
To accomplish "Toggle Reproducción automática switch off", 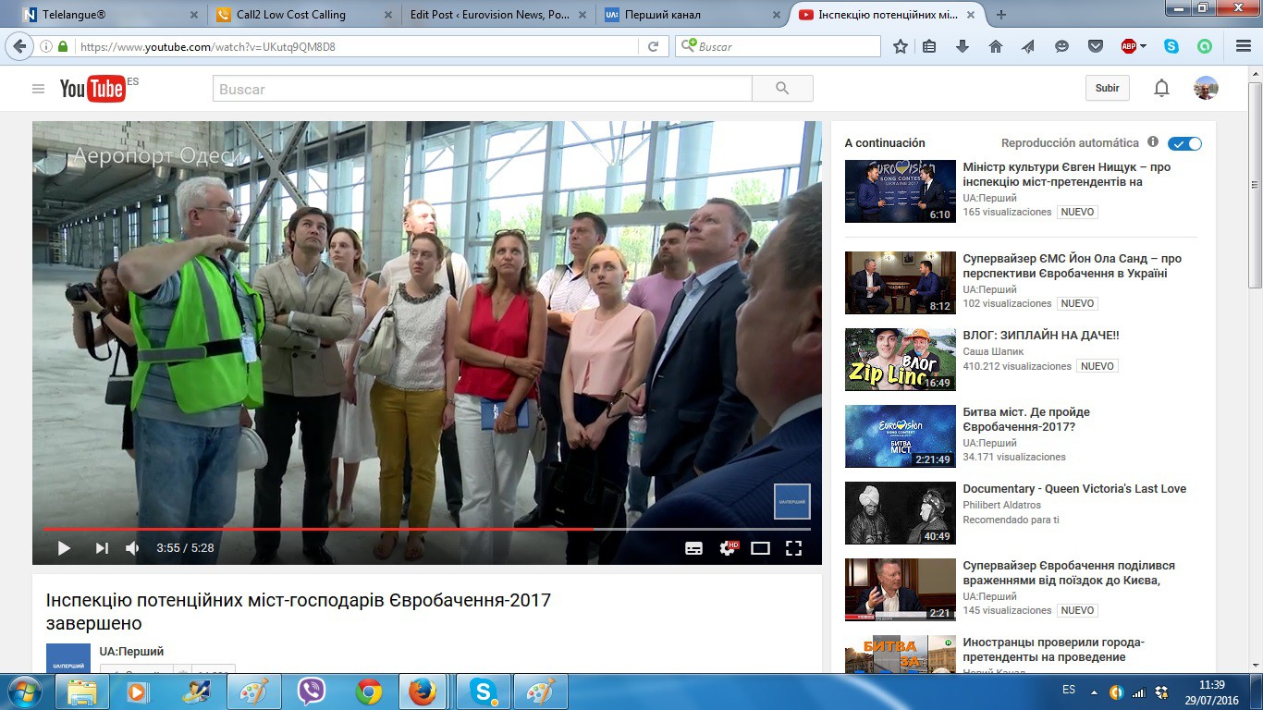I will 1184,143.
